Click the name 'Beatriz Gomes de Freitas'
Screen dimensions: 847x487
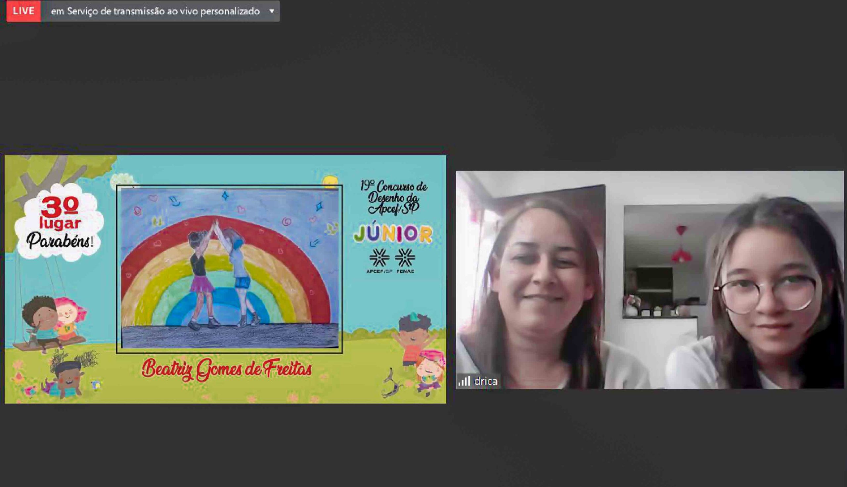point(227,370)
